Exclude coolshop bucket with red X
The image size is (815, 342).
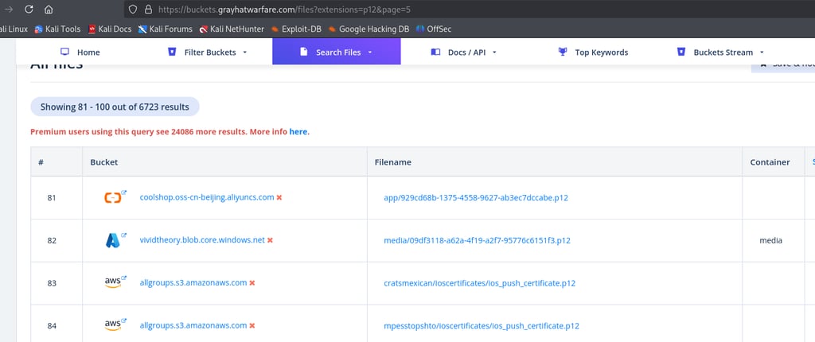click(279, 197)
